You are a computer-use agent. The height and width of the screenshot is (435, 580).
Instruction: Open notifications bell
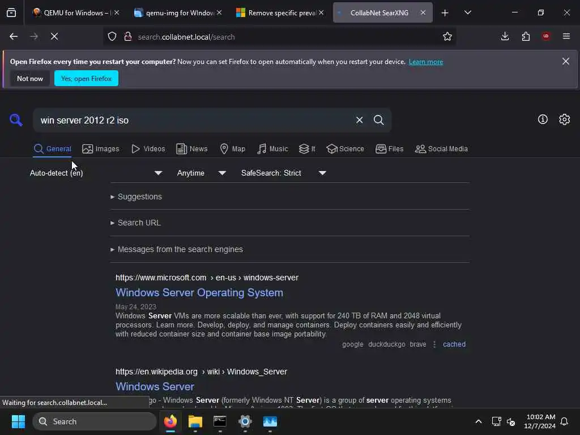[x=565, y=421]
